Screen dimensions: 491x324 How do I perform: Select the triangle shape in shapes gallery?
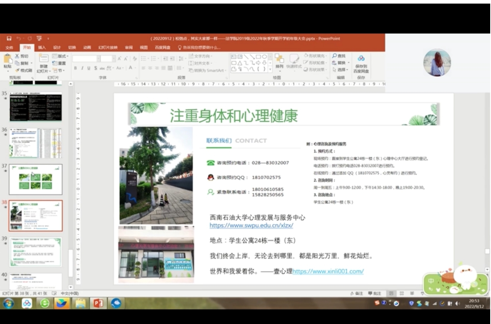pyautogui.click(x=240, y=63)
